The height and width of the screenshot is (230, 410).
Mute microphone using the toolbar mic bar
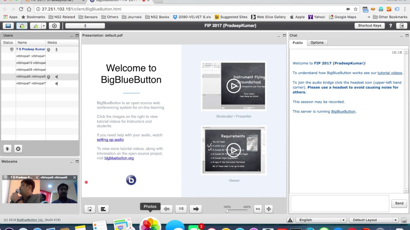click(85, 26)
